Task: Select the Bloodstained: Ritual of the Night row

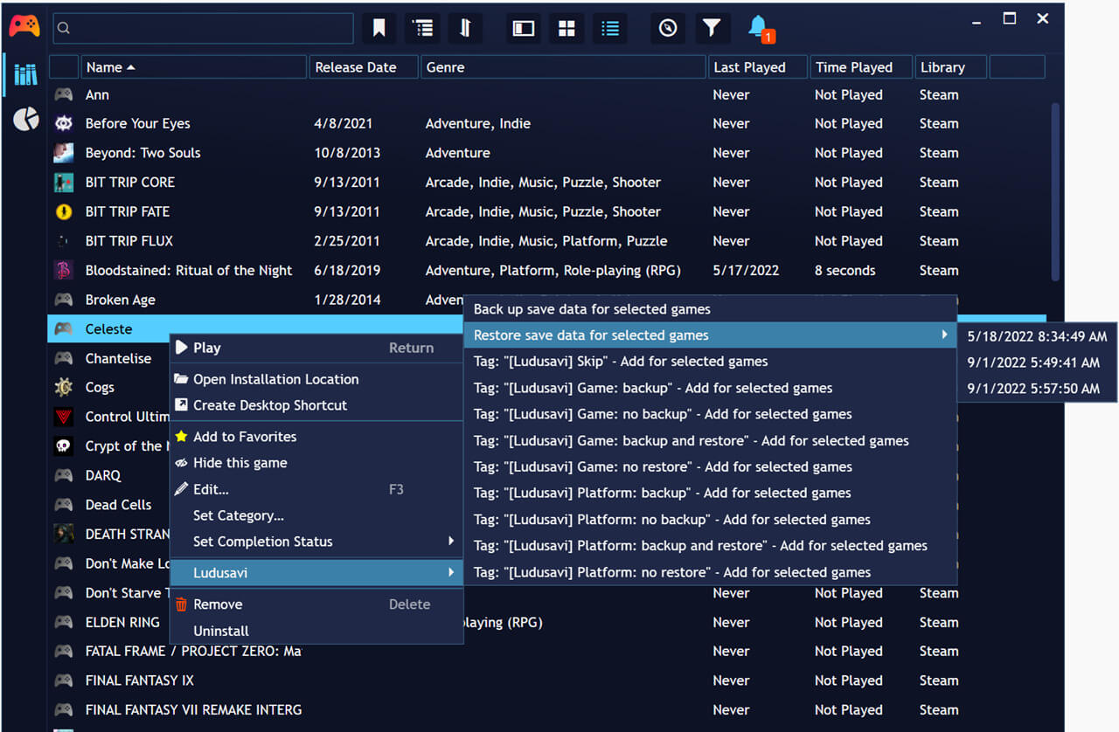Action: click(547, 270)
